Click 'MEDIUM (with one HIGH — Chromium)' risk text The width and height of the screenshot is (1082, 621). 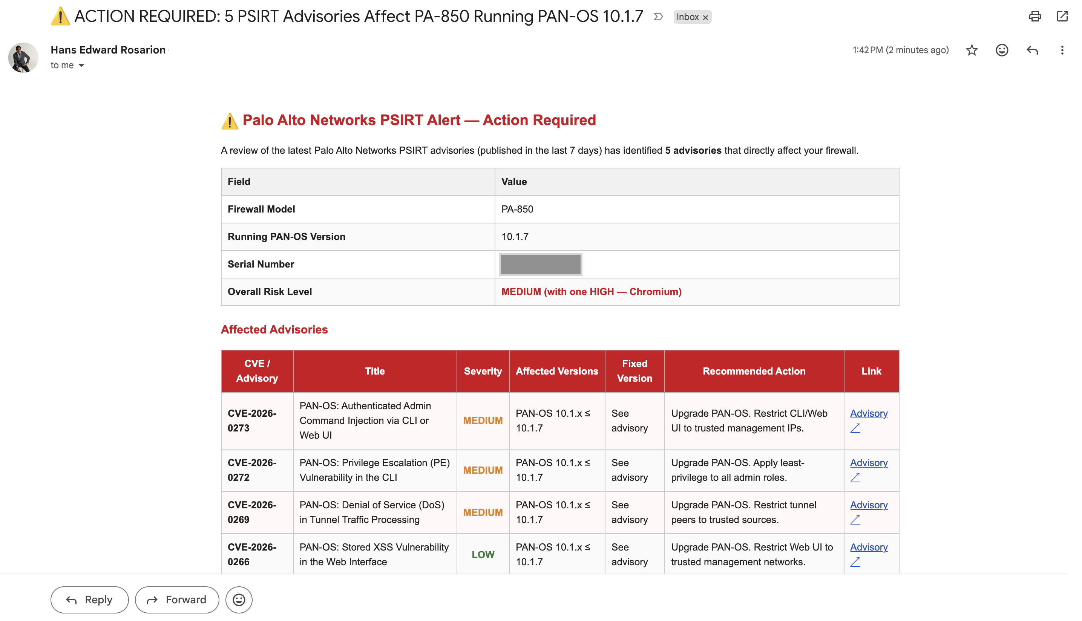(592, 292)
